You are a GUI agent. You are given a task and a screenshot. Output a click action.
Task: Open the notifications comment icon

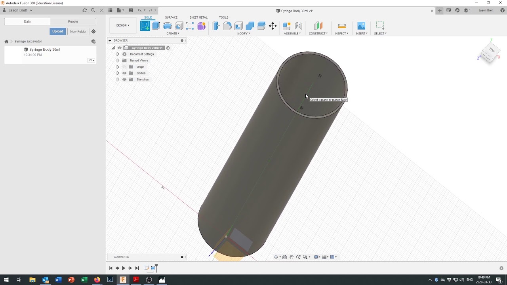pyautogui.click(x=449, y=10)
